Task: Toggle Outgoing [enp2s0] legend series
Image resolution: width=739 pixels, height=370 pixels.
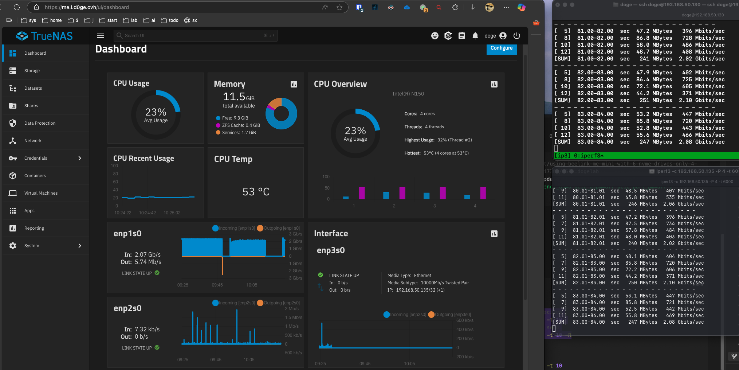Action: pos(278,303)
